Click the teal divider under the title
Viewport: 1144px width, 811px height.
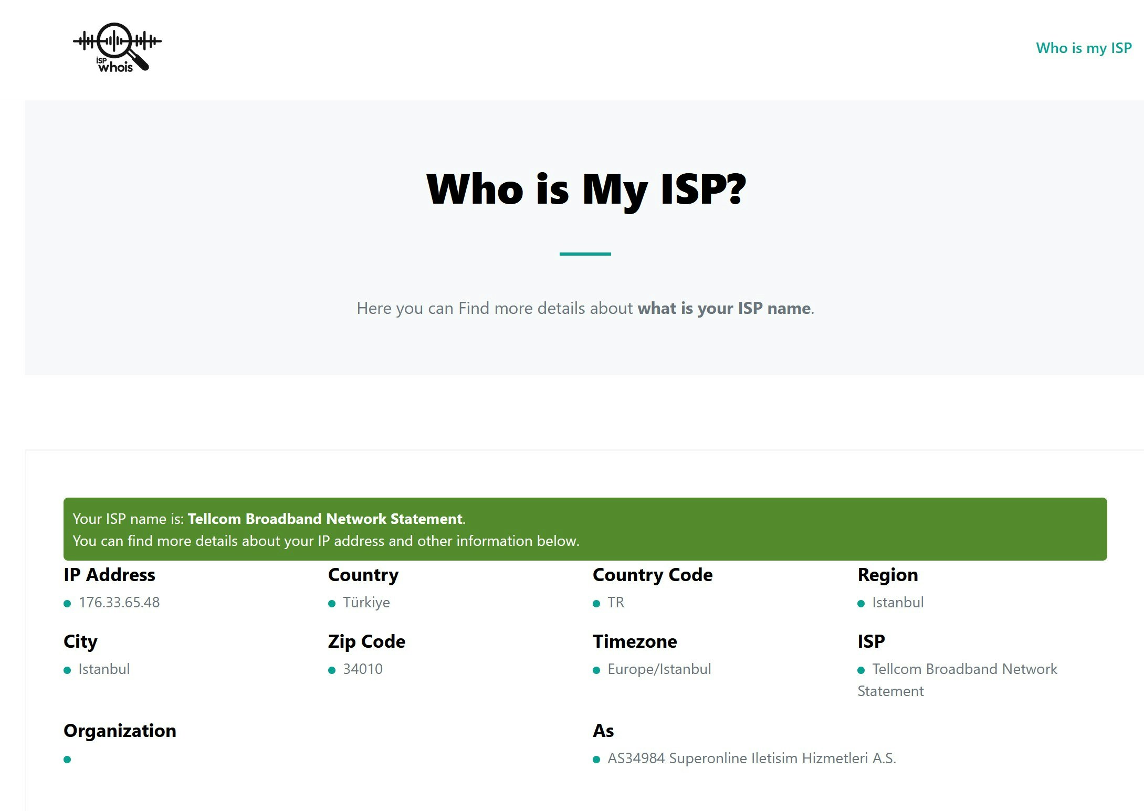coord(585,254)
